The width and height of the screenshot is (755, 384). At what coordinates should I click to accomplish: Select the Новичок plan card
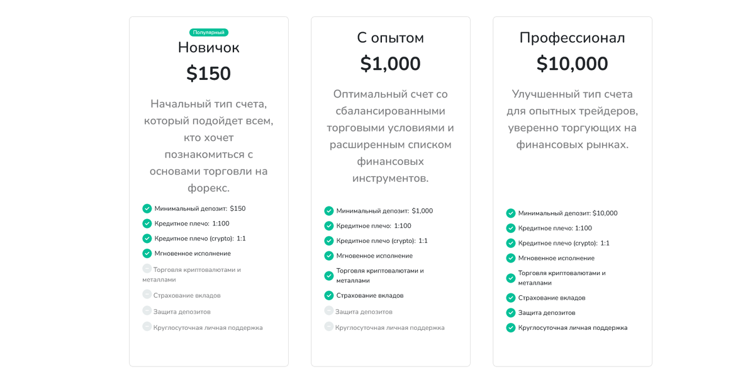coord(209,189)
